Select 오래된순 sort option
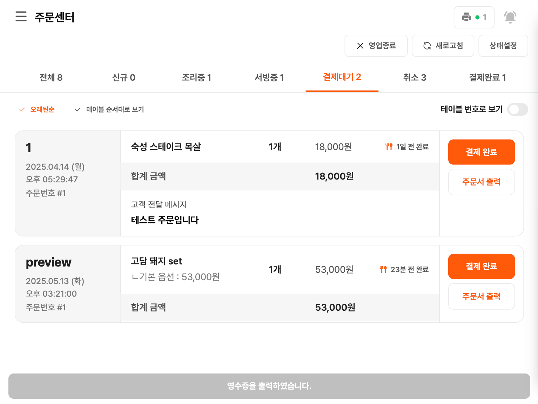538x404 pixels. 37,109
